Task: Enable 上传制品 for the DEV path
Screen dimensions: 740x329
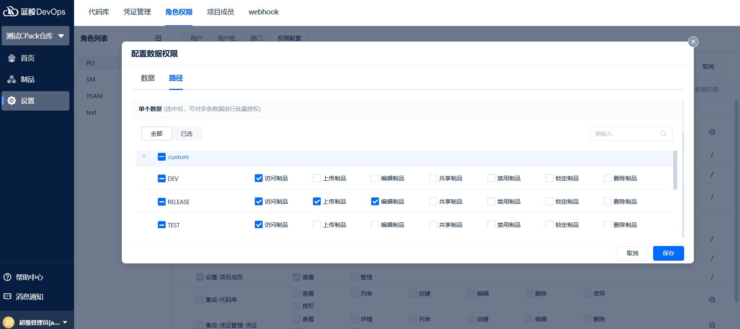Action: click(x=317, y=178)
